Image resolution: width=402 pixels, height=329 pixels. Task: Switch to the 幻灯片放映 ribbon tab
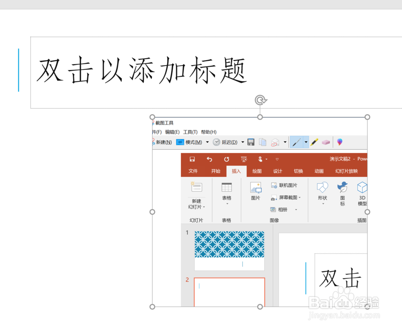click(347, 171)
